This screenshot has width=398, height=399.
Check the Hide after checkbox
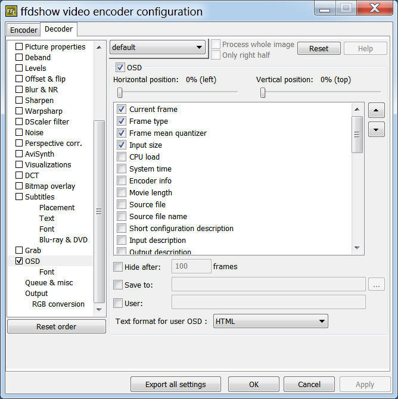(x=118, y=267)
